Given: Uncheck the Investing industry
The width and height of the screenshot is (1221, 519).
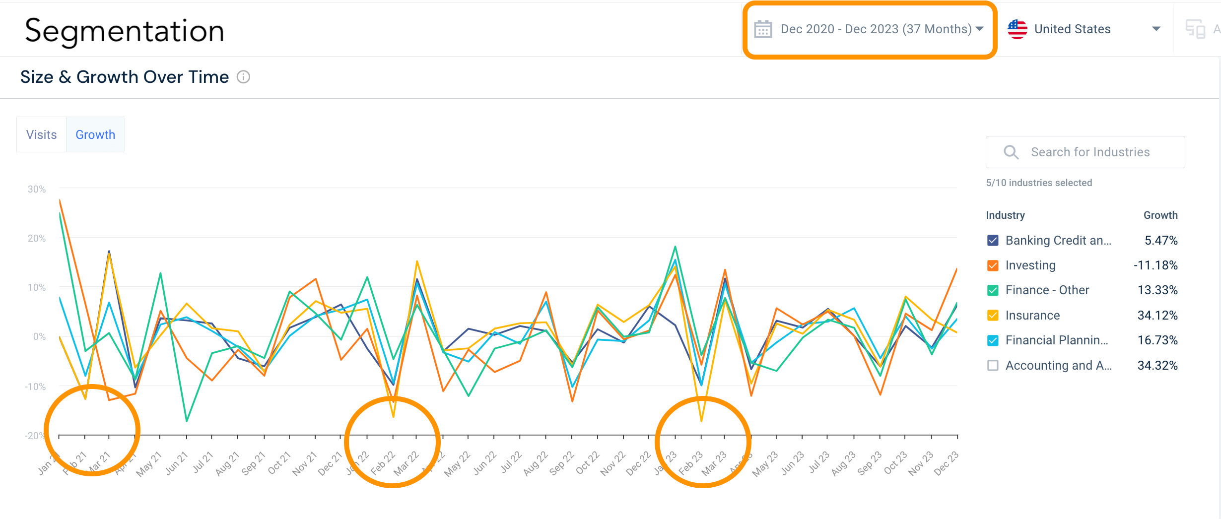Looking at the screenshot, I should pos(993,265).
